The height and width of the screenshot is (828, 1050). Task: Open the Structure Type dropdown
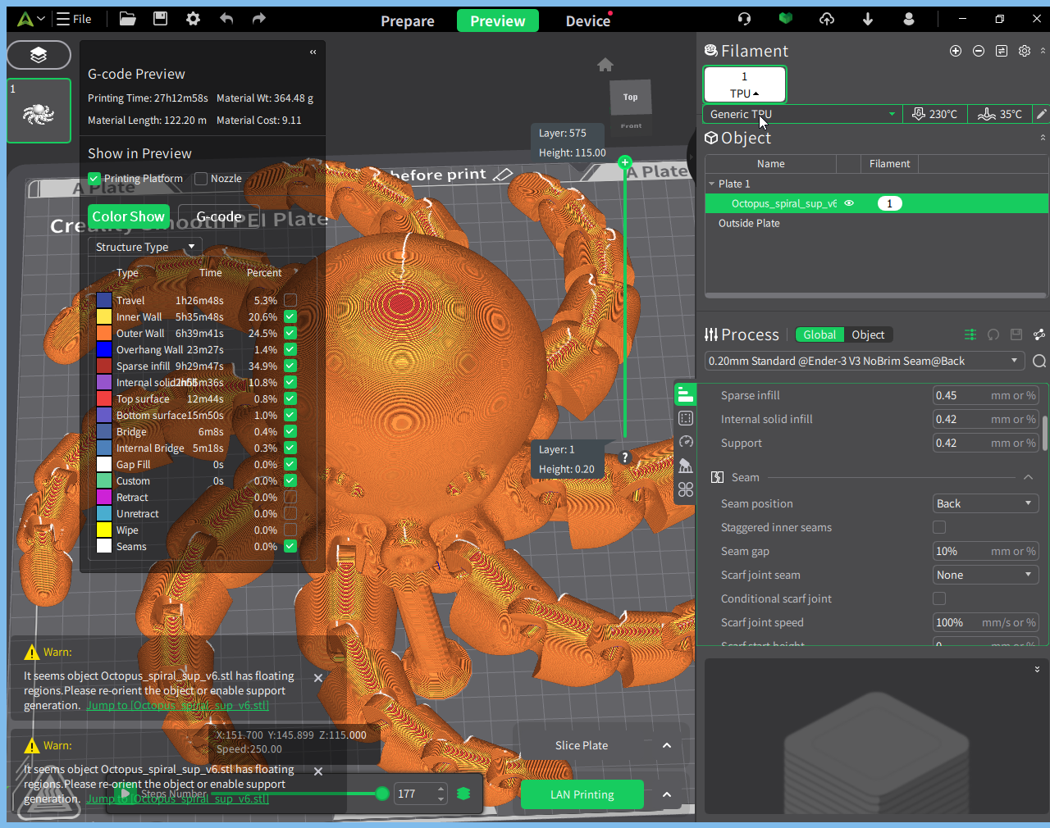[x=144, y=247]
